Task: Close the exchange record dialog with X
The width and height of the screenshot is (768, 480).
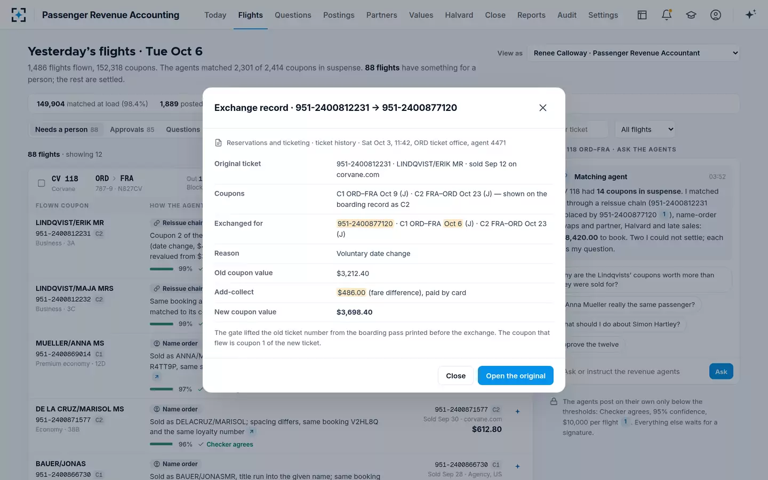Action: 543,108
